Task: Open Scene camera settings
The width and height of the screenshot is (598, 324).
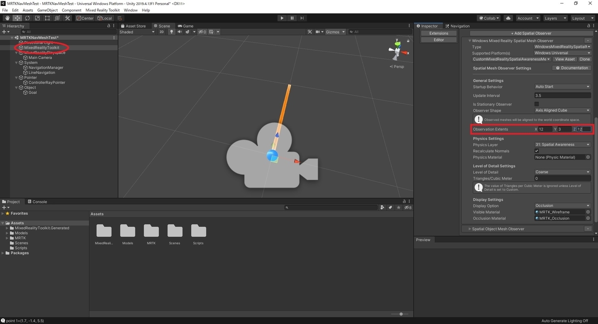Action: [319, 32]
